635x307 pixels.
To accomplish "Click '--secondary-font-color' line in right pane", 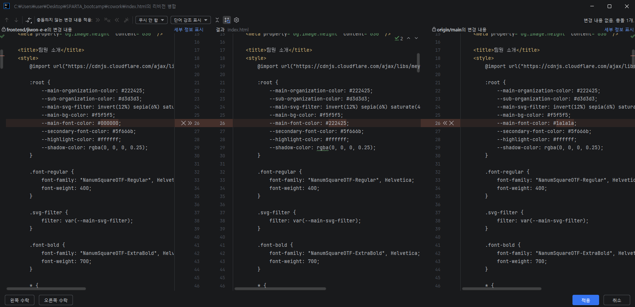I will click(544, 131).
